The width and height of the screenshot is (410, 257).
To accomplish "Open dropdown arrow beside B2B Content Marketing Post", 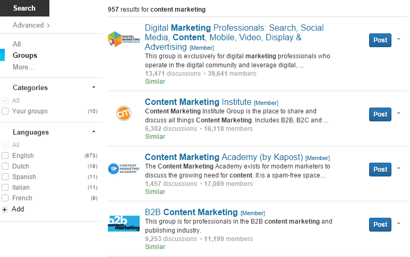I will (x=398, y=223).
